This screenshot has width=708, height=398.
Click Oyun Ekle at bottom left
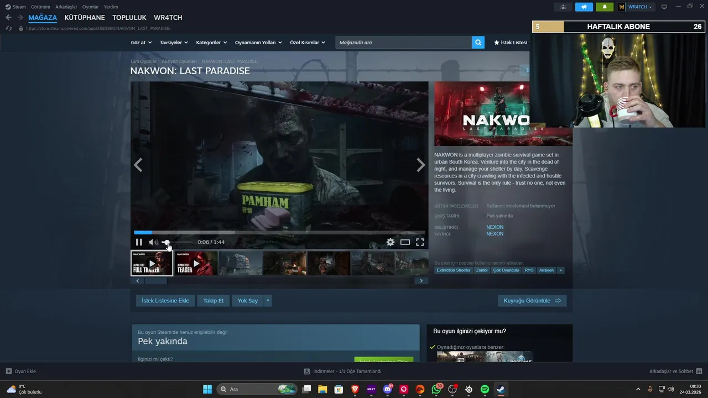[x=21, y=371]
